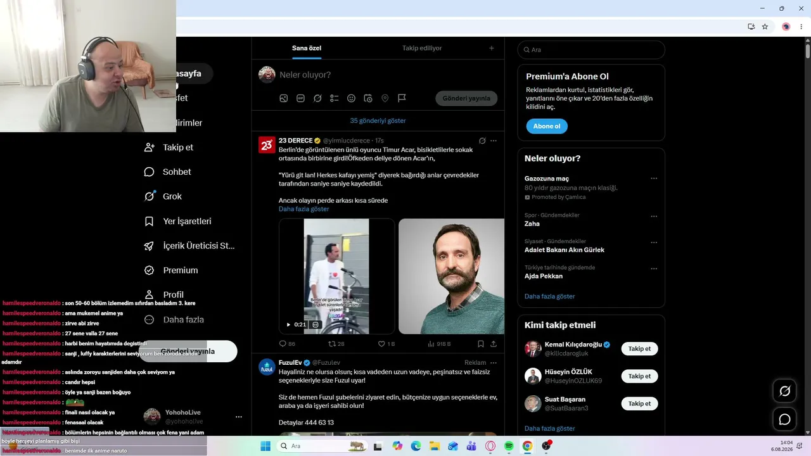The width and height of the screenshot is (811, 456).
Task: Click the Windows taskbar search box
Action: coord(322,446)
